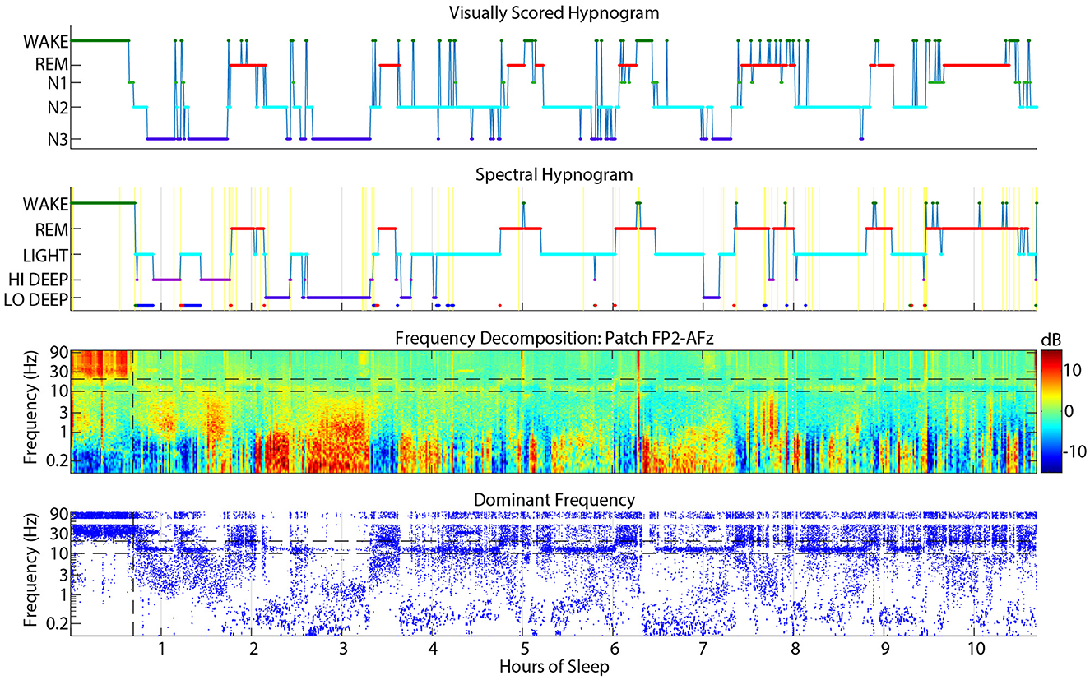
Task: Click the LIGHT stage label
Action: coord(45,254)
